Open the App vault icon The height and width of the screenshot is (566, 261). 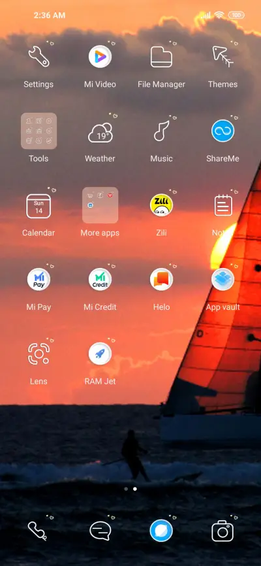[223, 279]
